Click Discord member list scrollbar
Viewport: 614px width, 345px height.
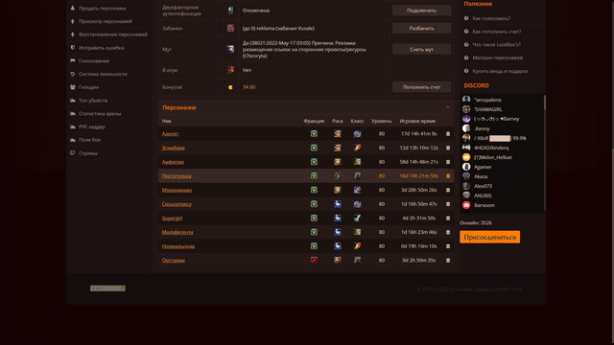545,103
